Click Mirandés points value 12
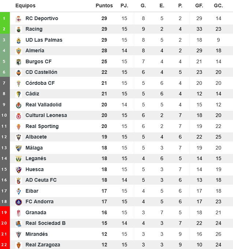 pos(104,234)
